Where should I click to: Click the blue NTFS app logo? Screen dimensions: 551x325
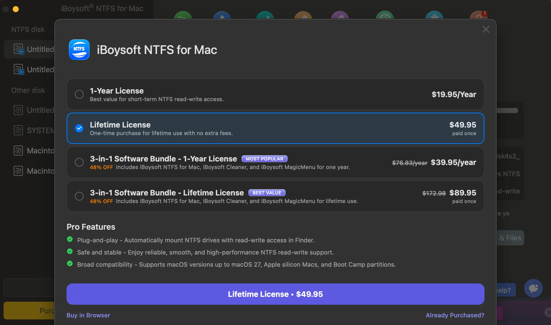pyautogui.click(x=79, y=50)
